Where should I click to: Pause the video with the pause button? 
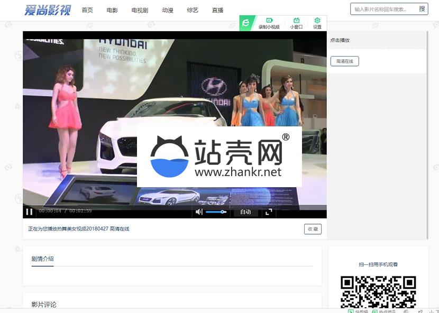point(29,211)
